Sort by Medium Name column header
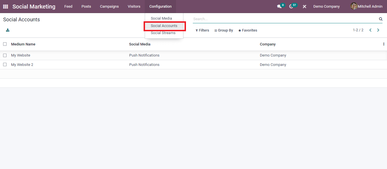Screen dimensions: 387x169 [23, 44]
